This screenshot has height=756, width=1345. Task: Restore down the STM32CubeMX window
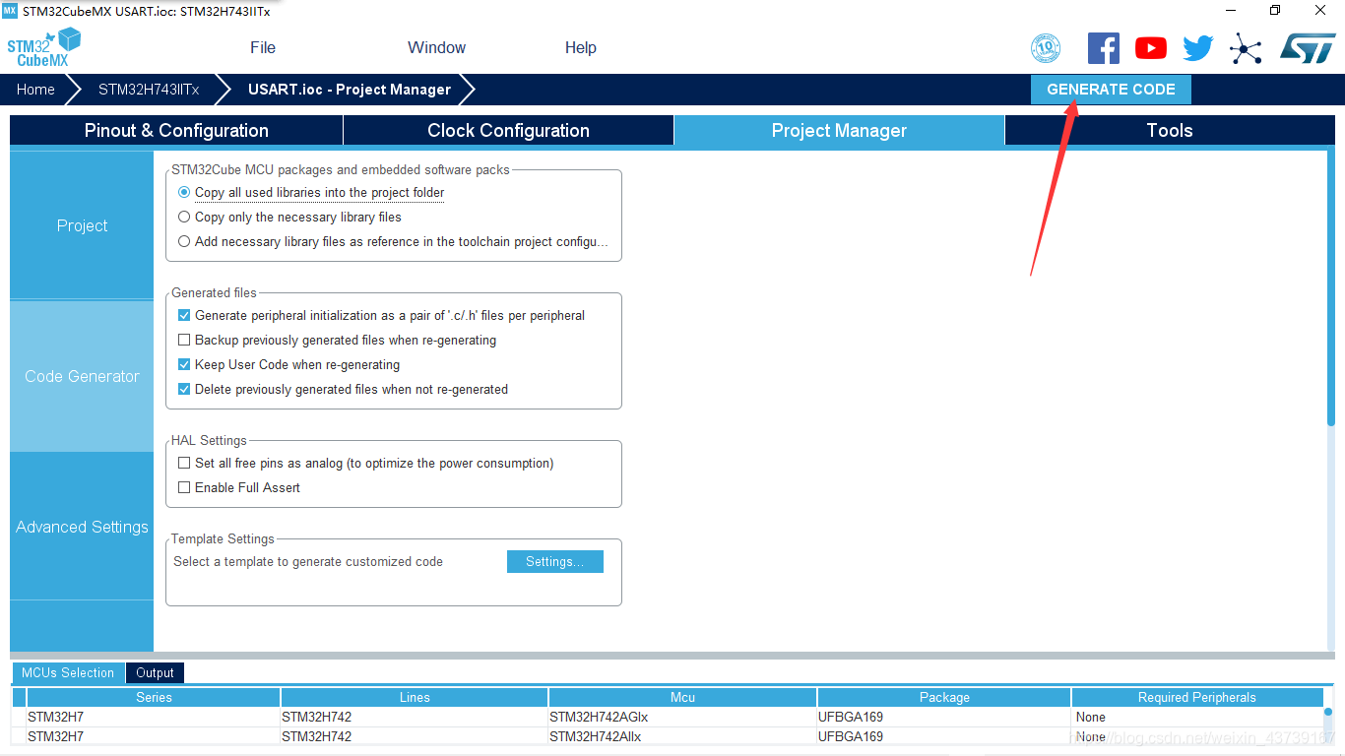tap(1275, 11)
